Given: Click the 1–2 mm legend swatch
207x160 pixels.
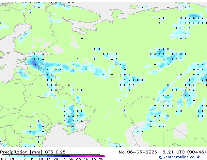Looking at the screenshot, I should 21,156.
